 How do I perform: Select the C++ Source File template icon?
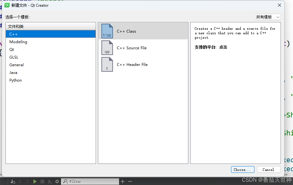pyautogui.click(x=107, y=48)
